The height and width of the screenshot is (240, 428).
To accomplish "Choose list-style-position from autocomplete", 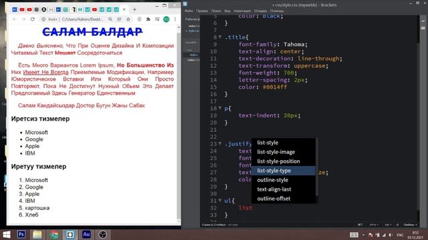I will click(284, 161).
